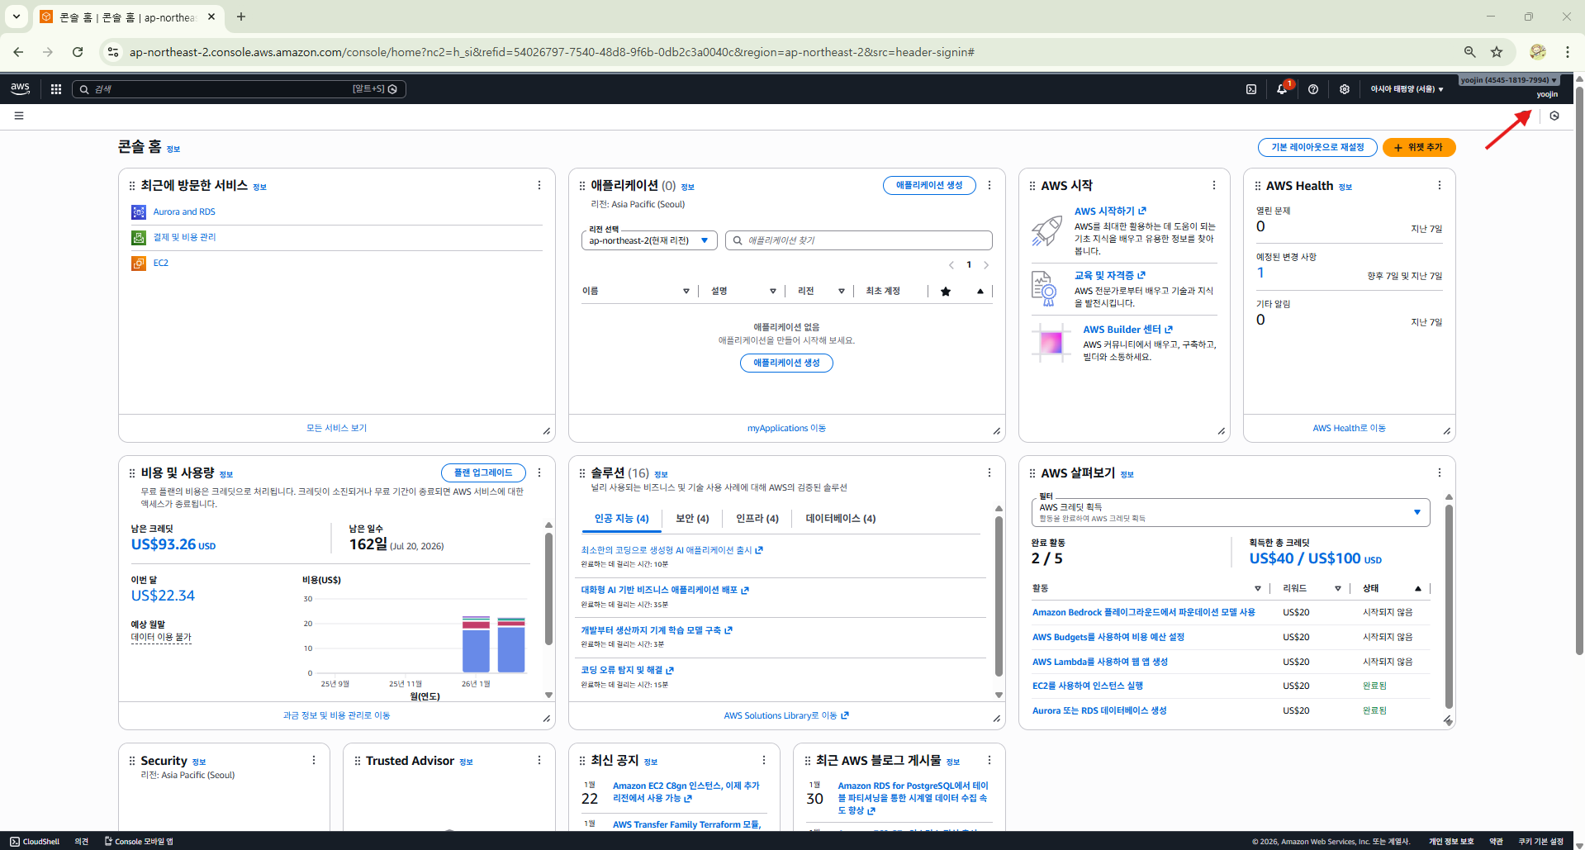Open the three-dot menu of Applications widget

pos(989,185)
